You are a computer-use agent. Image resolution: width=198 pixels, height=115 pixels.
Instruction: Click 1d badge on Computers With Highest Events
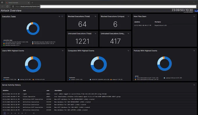[x=128, y=51]
